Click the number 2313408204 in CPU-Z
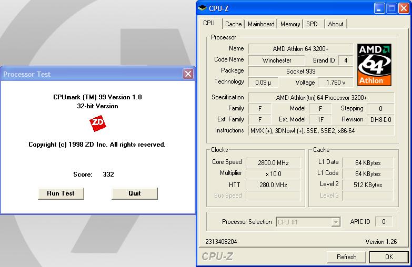The image size is (412, 267). (x=221, y=242)
